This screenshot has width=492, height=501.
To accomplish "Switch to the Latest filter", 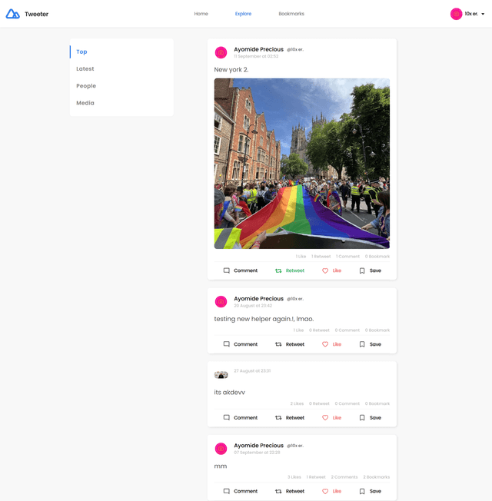I will 85,68.
